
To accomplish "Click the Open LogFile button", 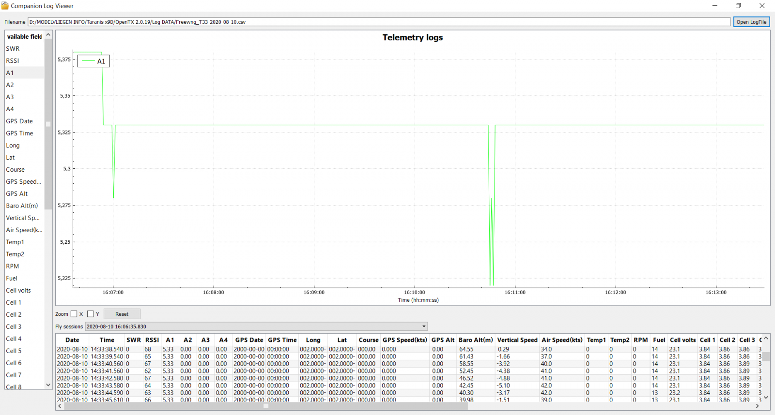I will tap(751, 22).
